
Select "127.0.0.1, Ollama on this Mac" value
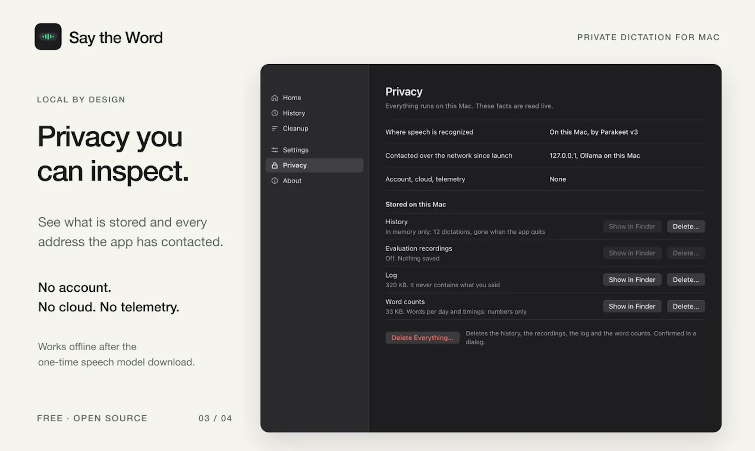pyautogui.click(x=595, y=156)
